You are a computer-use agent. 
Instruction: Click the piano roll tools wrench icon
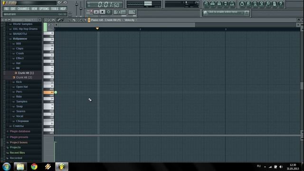coord(49,20)
